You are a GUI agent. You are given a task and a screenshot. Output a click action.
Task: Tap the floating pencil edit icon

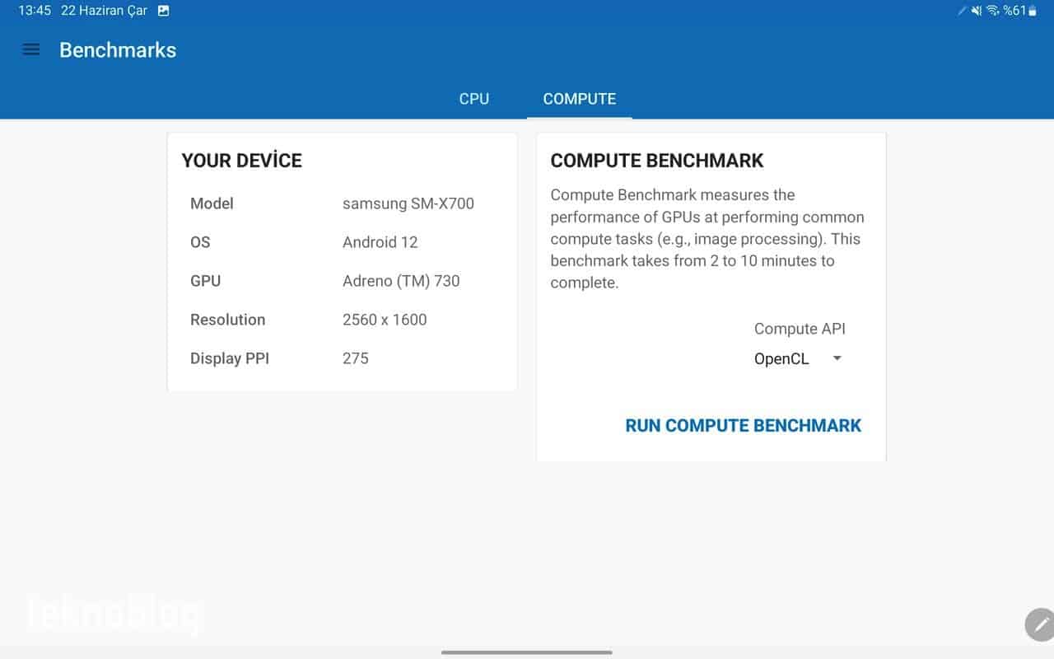click(1040, 624)
